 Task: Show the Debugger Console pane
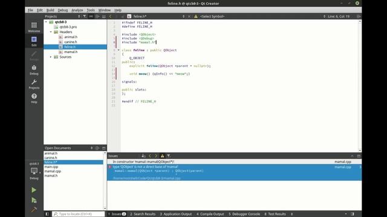244,214
